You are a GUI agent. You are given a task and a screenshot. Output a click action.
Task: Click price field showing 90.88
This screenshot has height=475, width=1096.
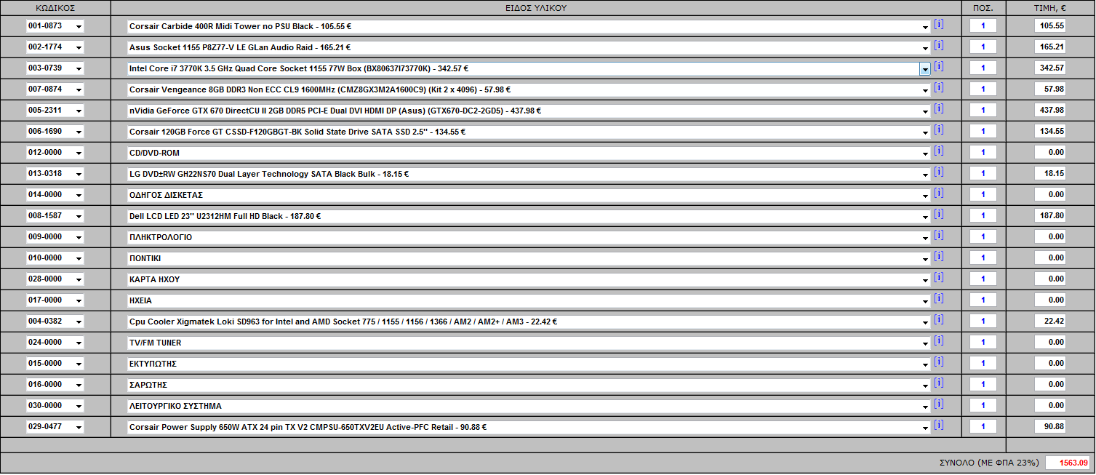click(1050, 427)
